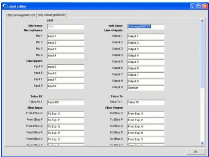Click the Microphones section heading
The height and width of the screenshot is (157, 209).
click(x=33, y=30)
